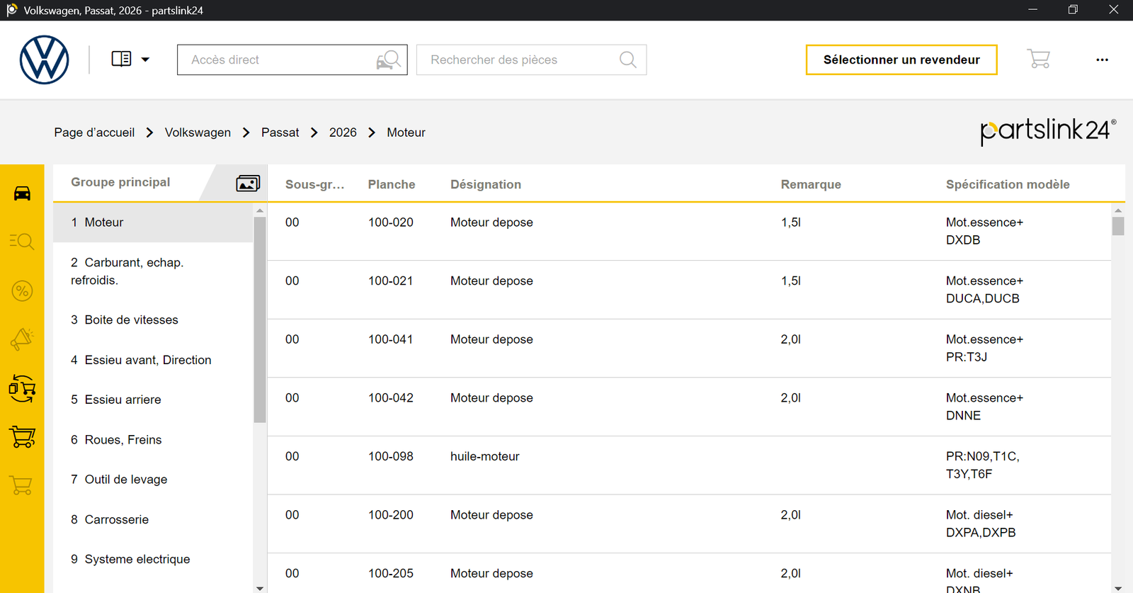Click the Désignation column header
The width and height of the screenshot is (1133, 593).
pyautogui.click(x=486, y=184)
